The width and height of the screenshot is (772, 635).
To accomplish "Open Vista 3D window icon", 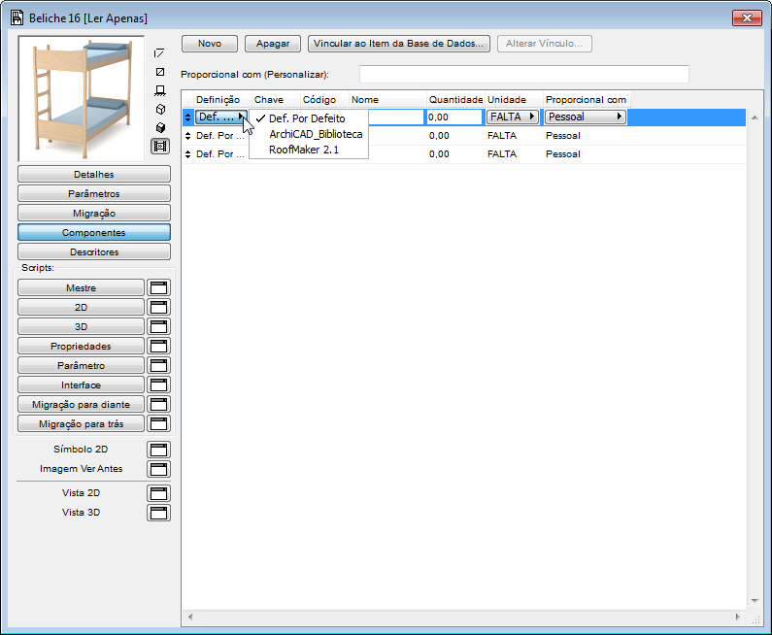I will pos(158,513).
